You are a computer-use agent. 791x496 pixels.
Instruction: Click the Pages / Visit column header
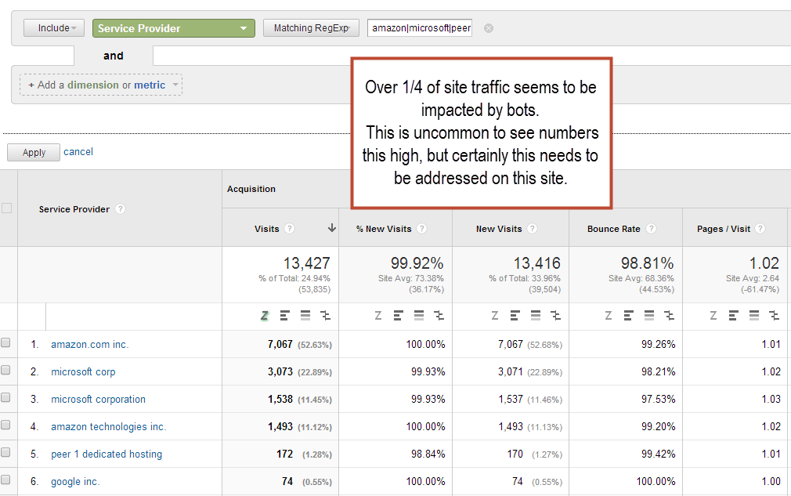pyautogui.click(x=724, y=229)
